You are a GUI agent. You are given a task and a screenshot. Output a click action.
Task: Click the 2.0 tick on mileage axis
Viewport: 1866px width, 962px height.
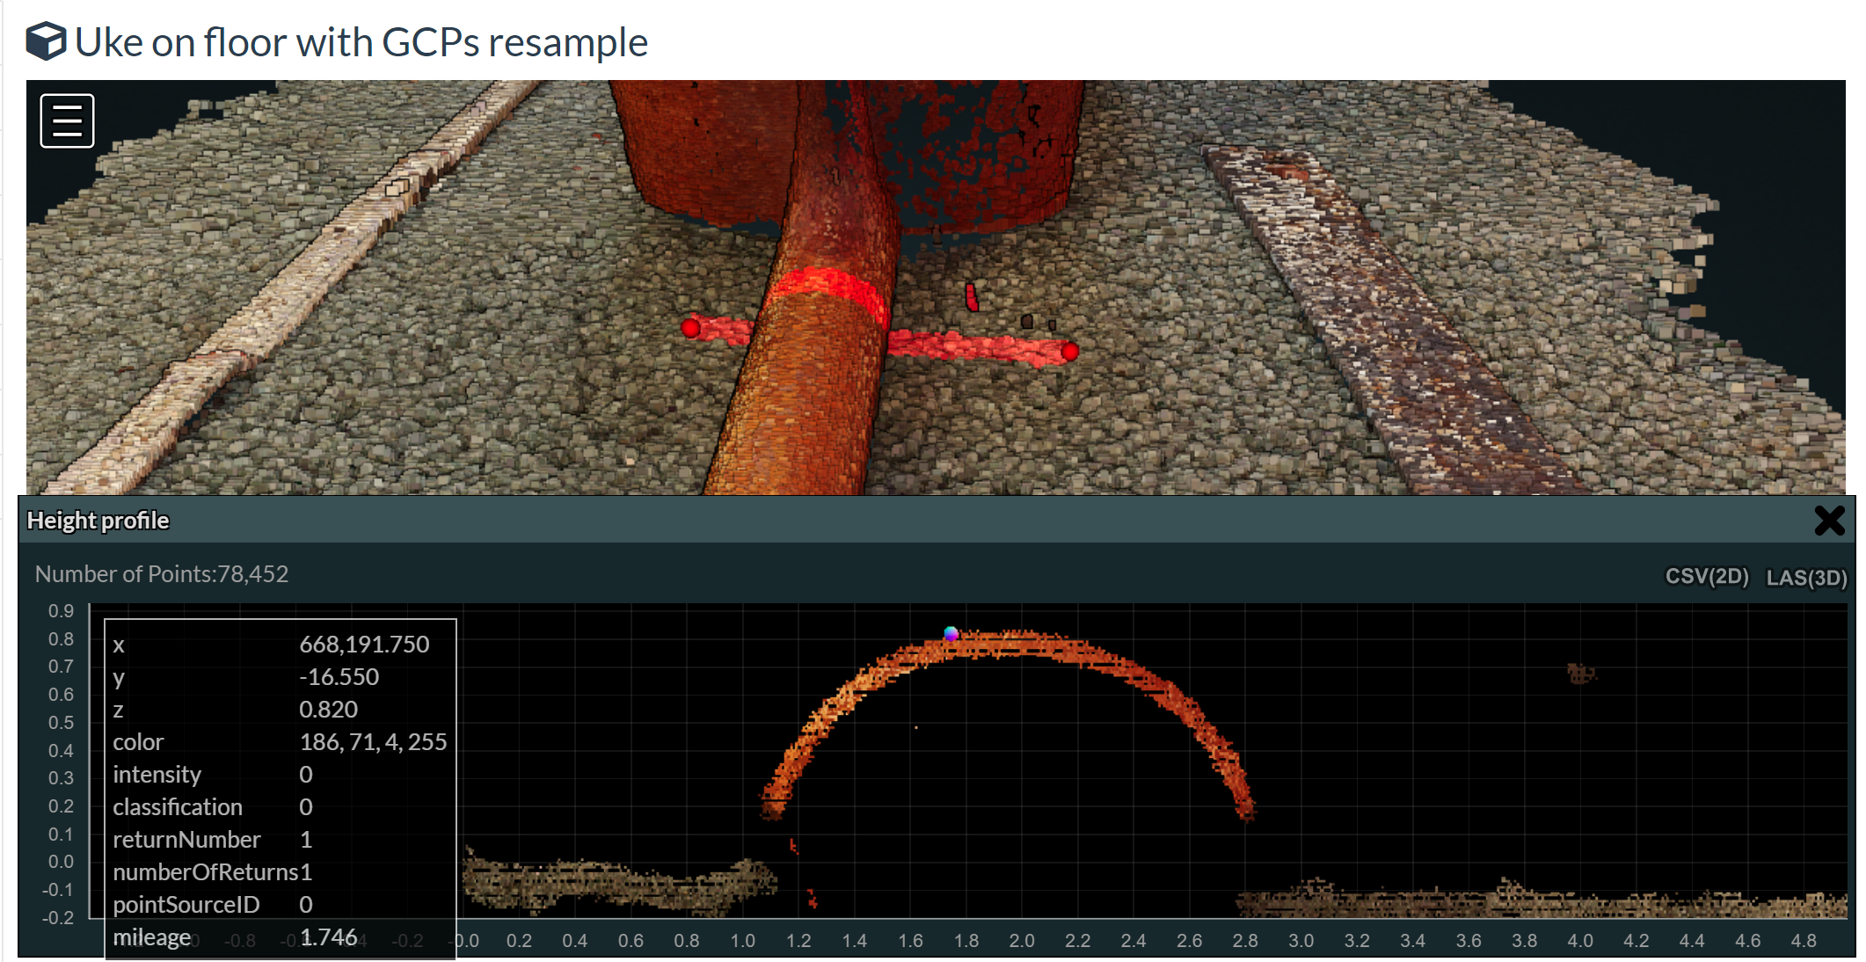pyautogui.click(x=1022, y=941)
